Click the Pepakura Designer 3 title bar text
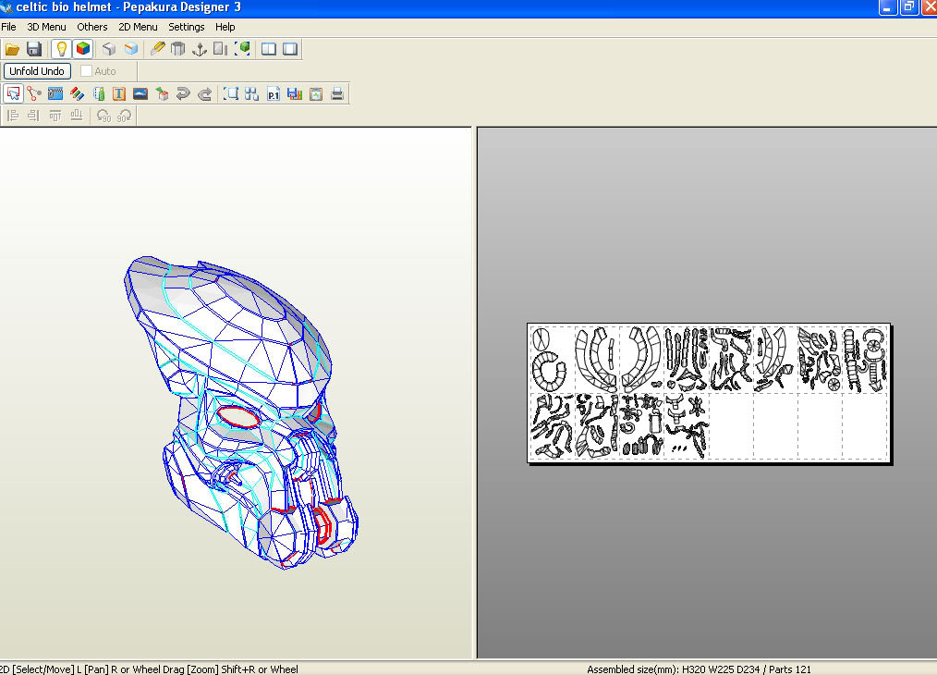The width and height of the screenshot is (937, 675). coord(182,7)
